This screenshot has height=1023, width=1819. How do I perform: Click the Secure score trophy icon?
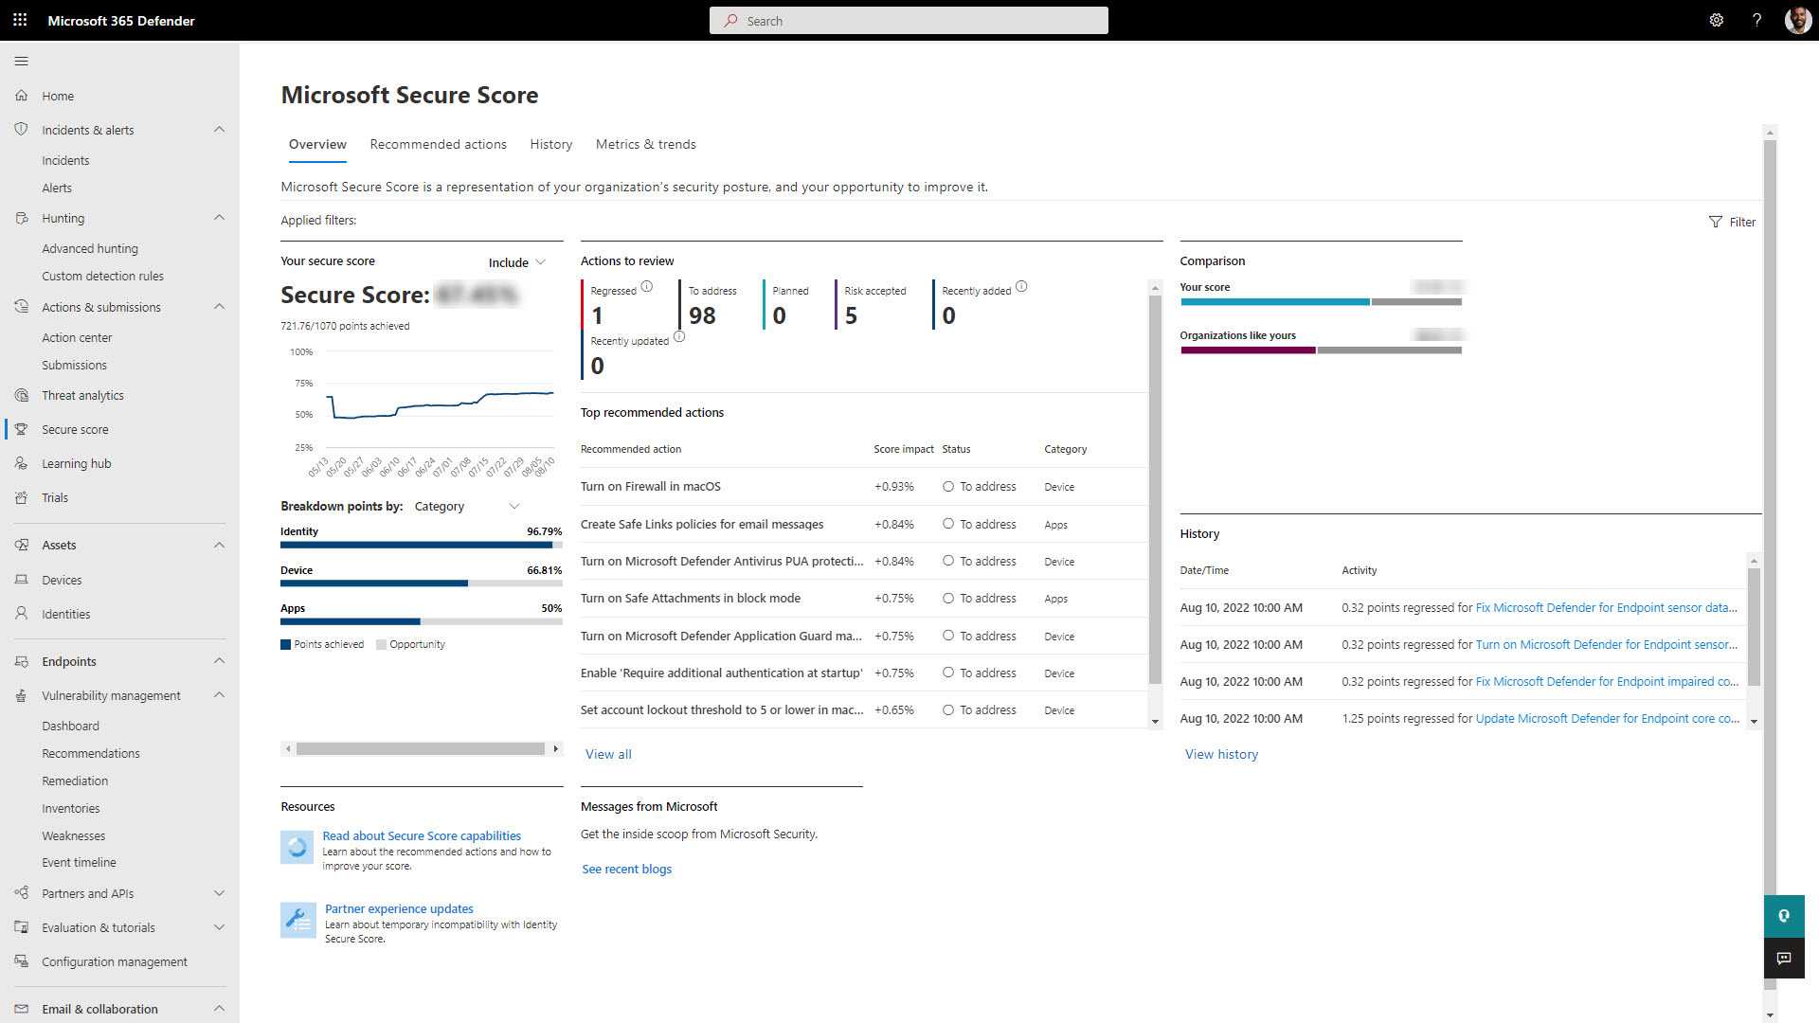click(21, 429)
